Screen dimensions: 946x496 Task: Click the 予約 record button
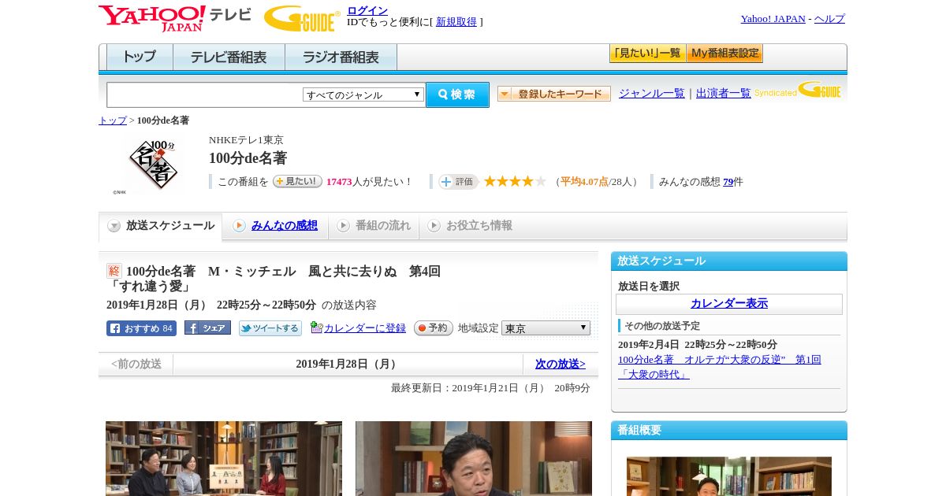[x=434, y=328]
